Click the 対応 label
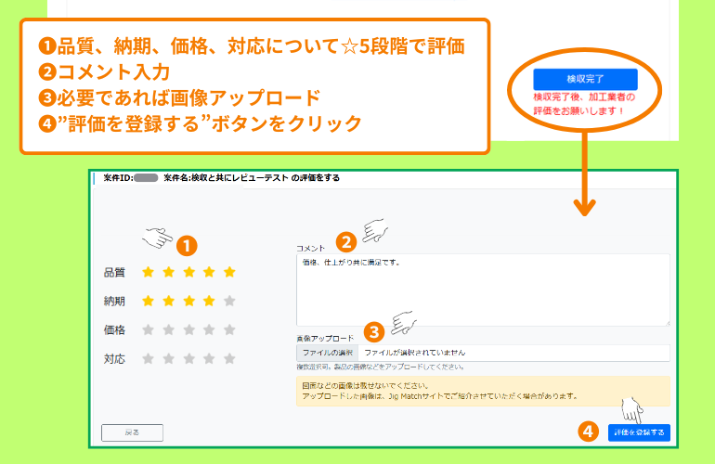Screen dimensions: 715x464 tap(114, 359)
